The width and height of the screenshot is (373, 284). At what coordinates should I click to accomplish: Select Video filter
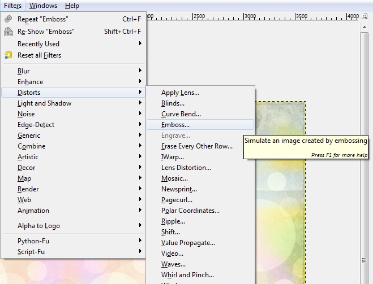coord(200,254)
